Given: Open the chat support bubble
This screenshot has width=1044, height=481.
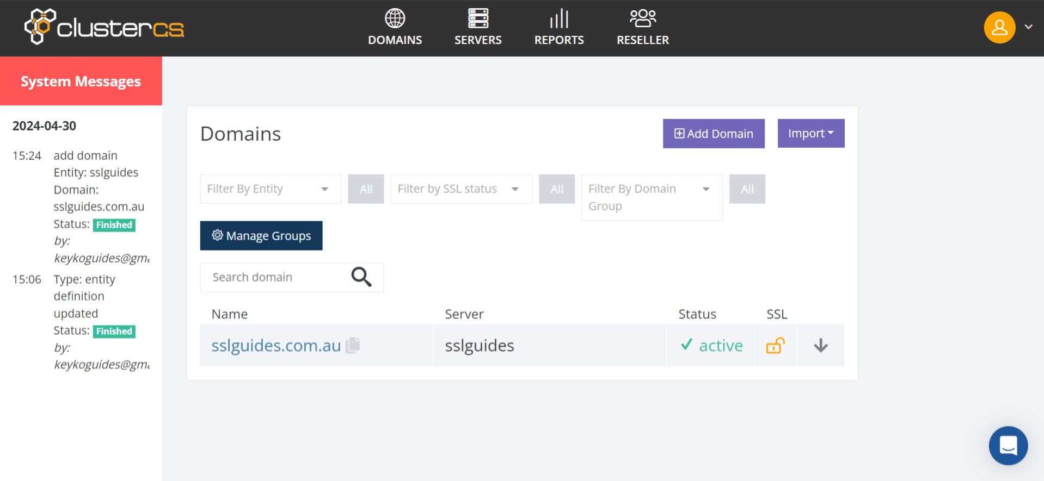Looking at the screenshot, I should 1008,445.
